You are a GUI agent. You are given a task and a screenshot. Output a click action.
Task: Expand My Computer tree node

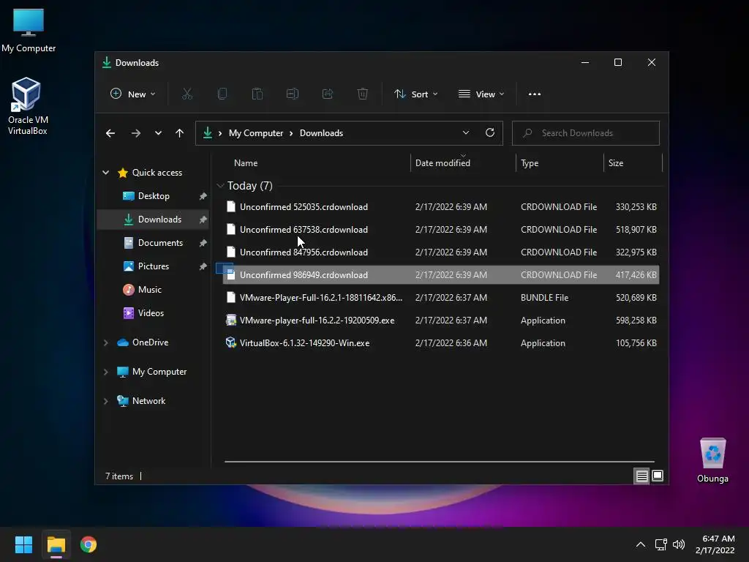(105, 372)
